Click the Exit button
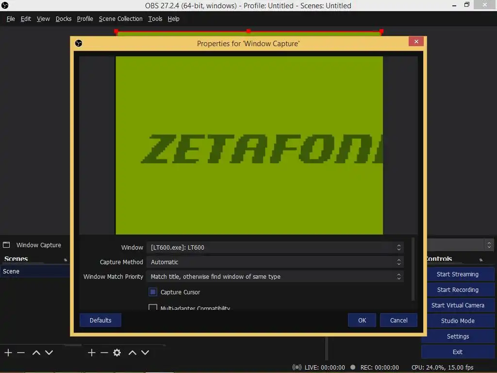Screen dimensions: 497x373 [x=458, y=352]
